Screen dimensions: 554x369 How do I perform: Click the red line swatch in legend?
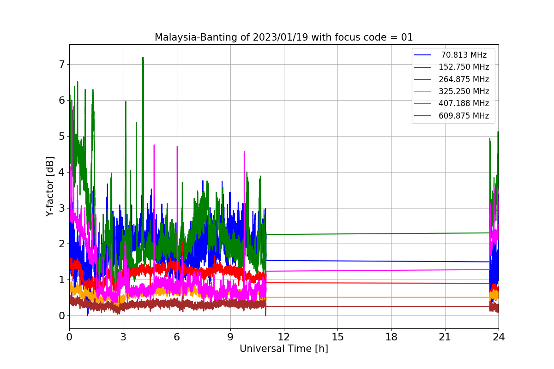422,79
